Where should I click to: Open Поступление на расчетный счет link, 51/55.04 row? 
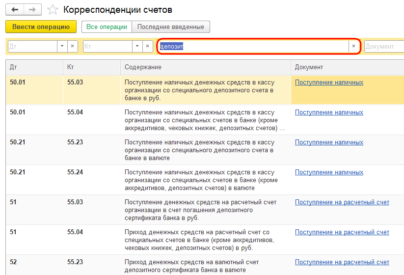point(342,232)
